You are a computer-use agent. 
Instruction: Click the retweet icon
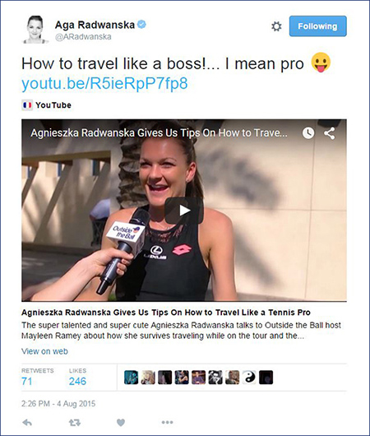coord(75,423)
